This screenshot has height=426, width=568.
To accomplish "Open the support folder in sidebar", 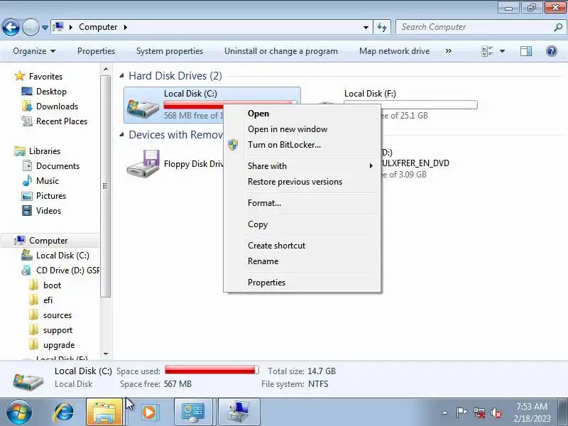I will point(58,330).
